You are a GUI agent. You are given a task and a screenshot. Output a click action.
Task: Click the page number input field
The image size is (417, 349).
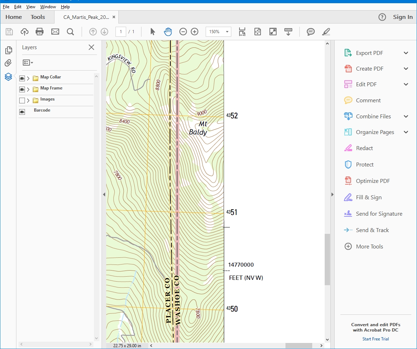point(121,32)
